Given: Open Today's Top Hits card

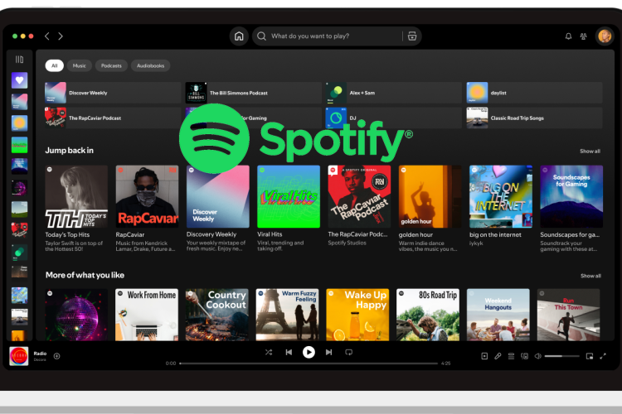Looking at the screenshot, I should point(76,209).
